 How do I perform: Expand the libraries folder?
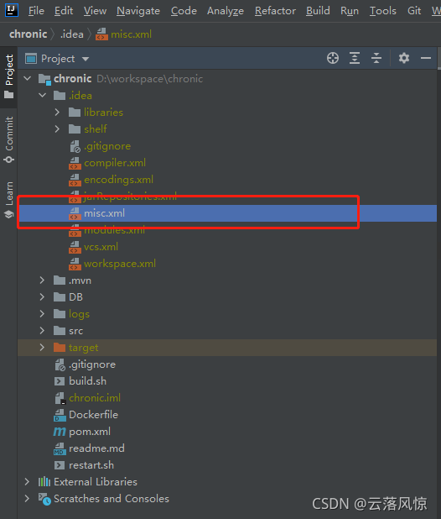[57, 113]
